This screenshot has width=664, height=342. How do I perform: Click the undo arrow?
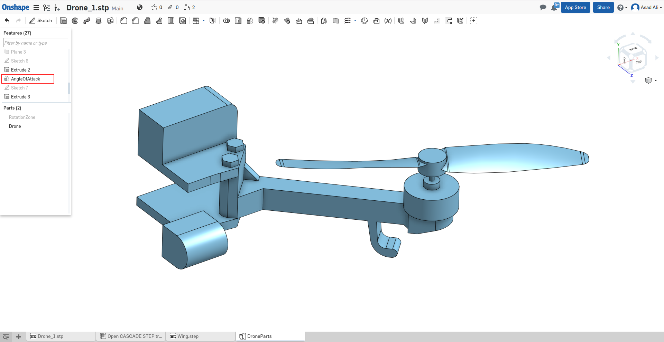(7, 21)
